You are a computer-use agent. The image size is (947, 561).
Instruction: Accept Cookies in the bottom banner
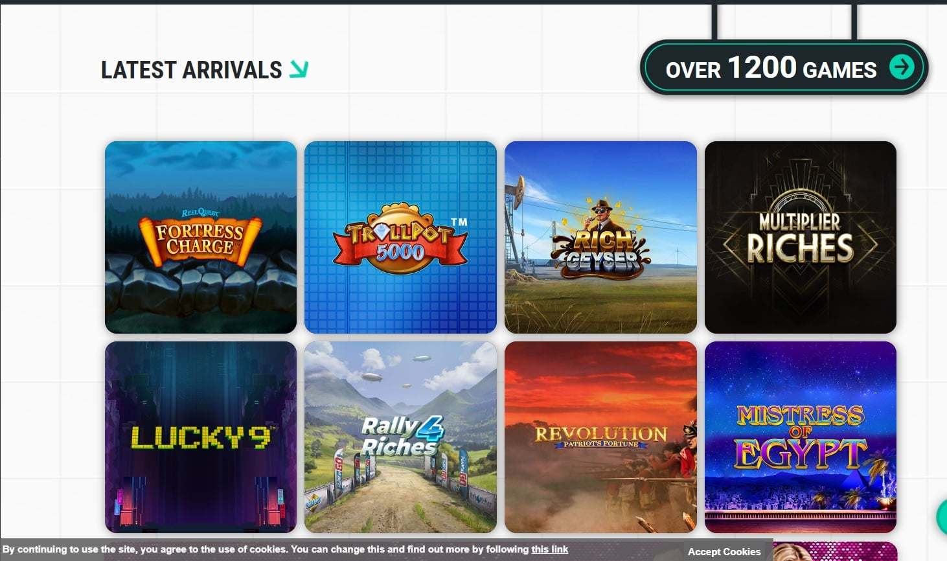coord(724,551)
